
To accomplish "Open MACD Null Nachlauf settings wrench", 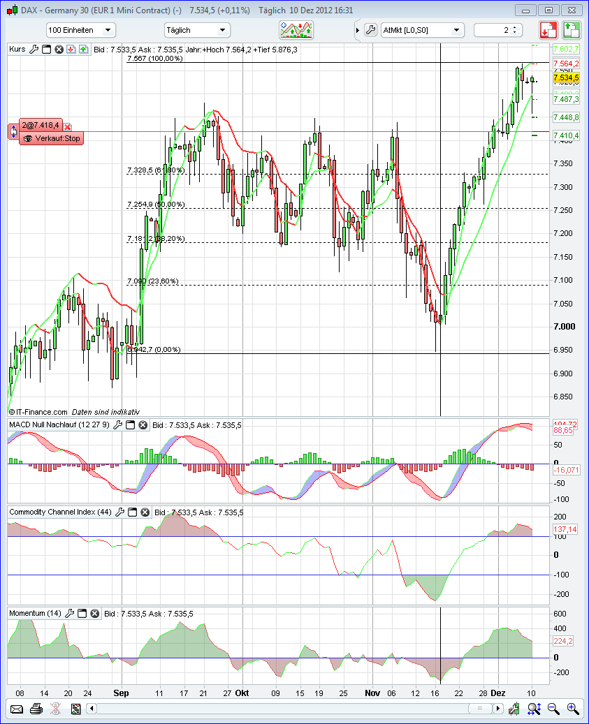I will pos(118,424).
